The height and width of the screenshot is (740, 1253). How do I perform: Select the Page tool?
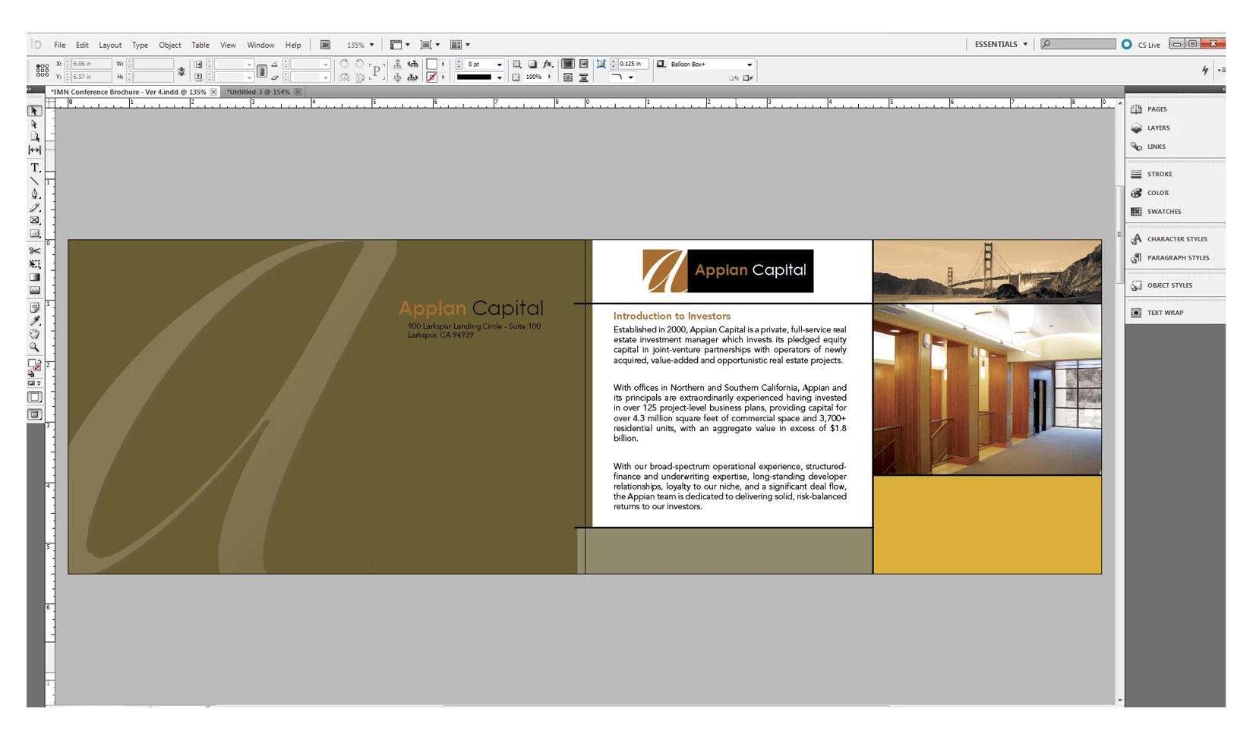click(x=34, y=137)
